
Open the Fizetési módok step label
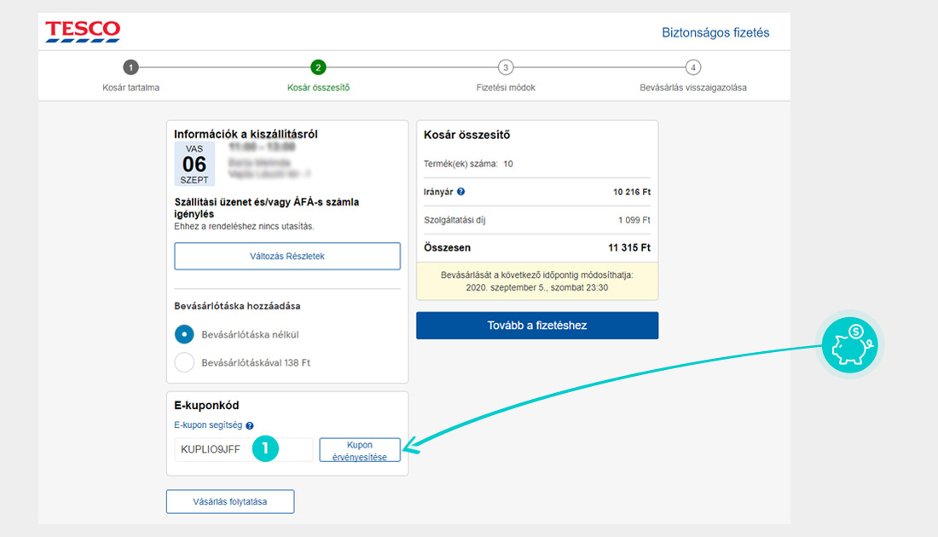point(506,87)
